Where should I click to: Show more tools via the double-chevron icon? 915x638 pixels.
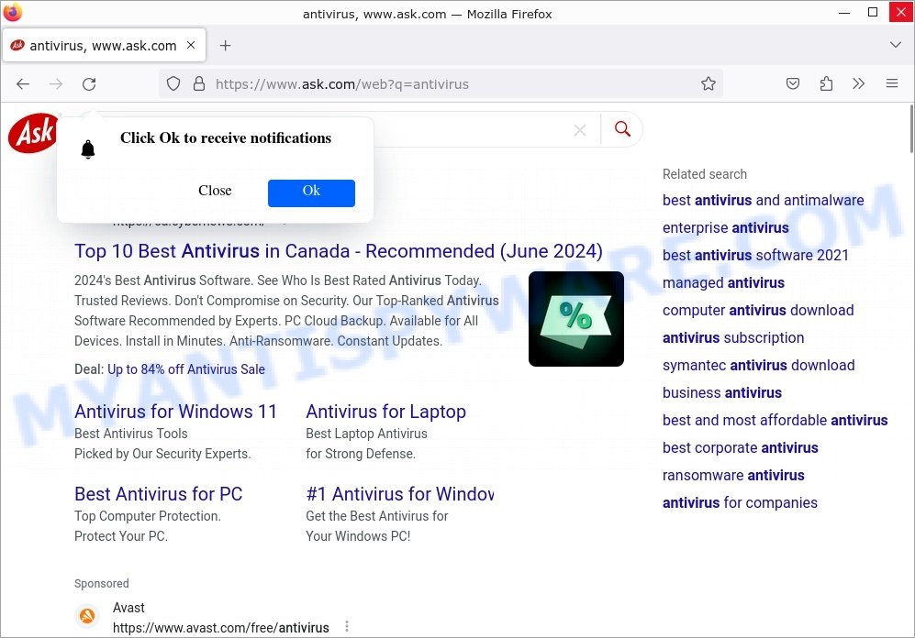coord(858,84)
